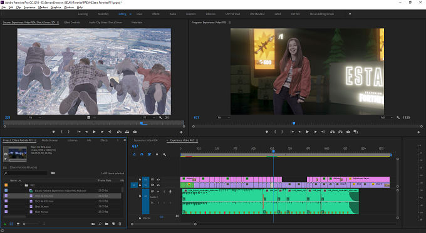Mute the Audio 1 track

[x=158, y=192]
